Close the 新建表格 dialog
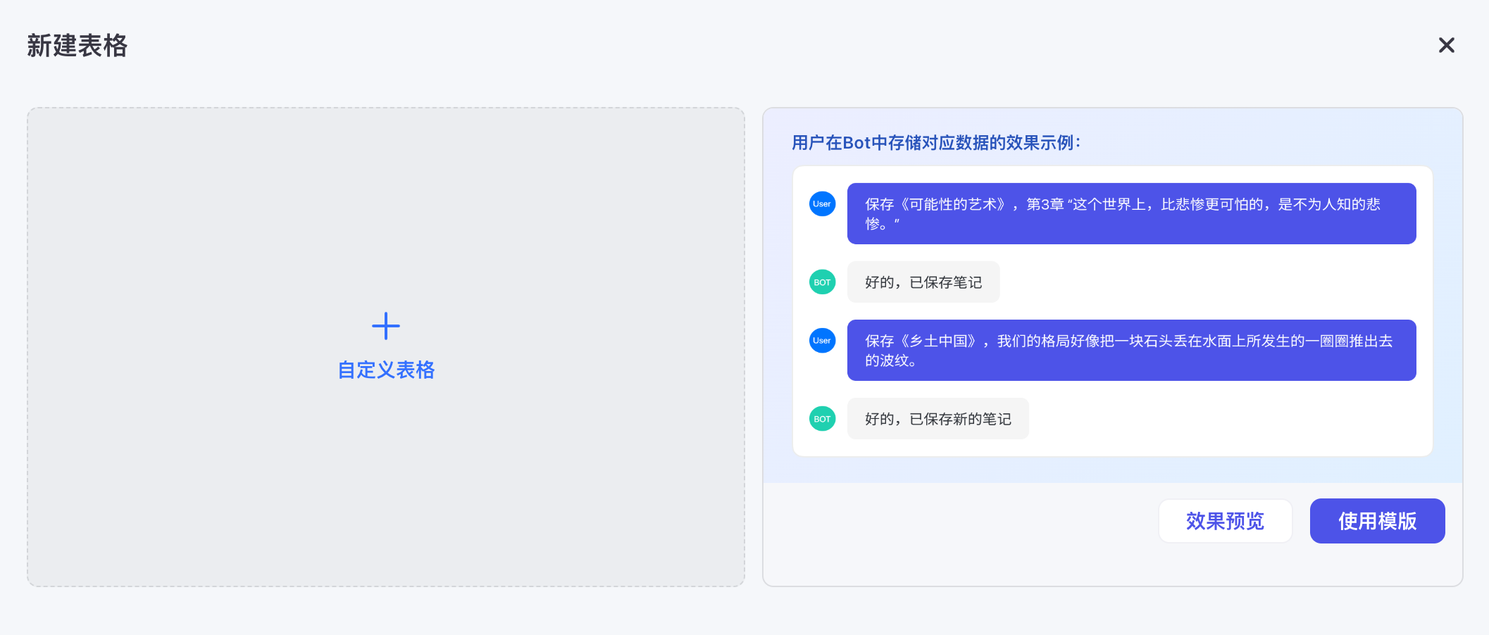The height and width of the screenshot is (635, 1489). [x=1446, y=45]
